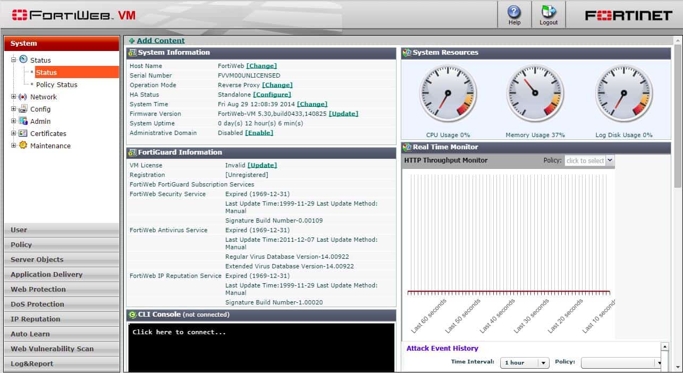Open the Auto Learn menu section
Viewport: 683px width, 373px height.
pos(62,334)
